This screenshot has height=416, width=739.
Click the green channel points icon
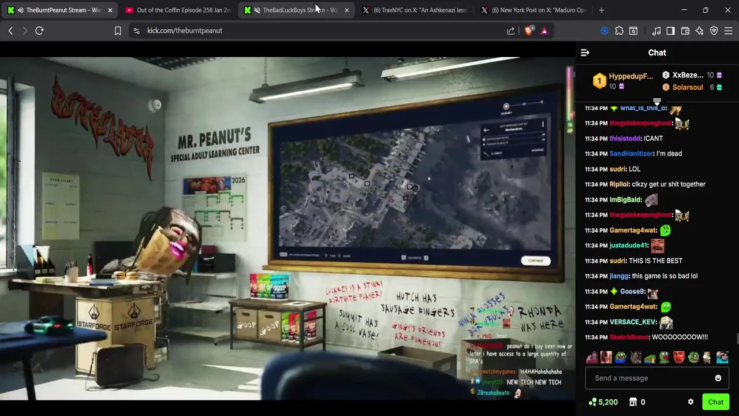[x=592, y=402]
